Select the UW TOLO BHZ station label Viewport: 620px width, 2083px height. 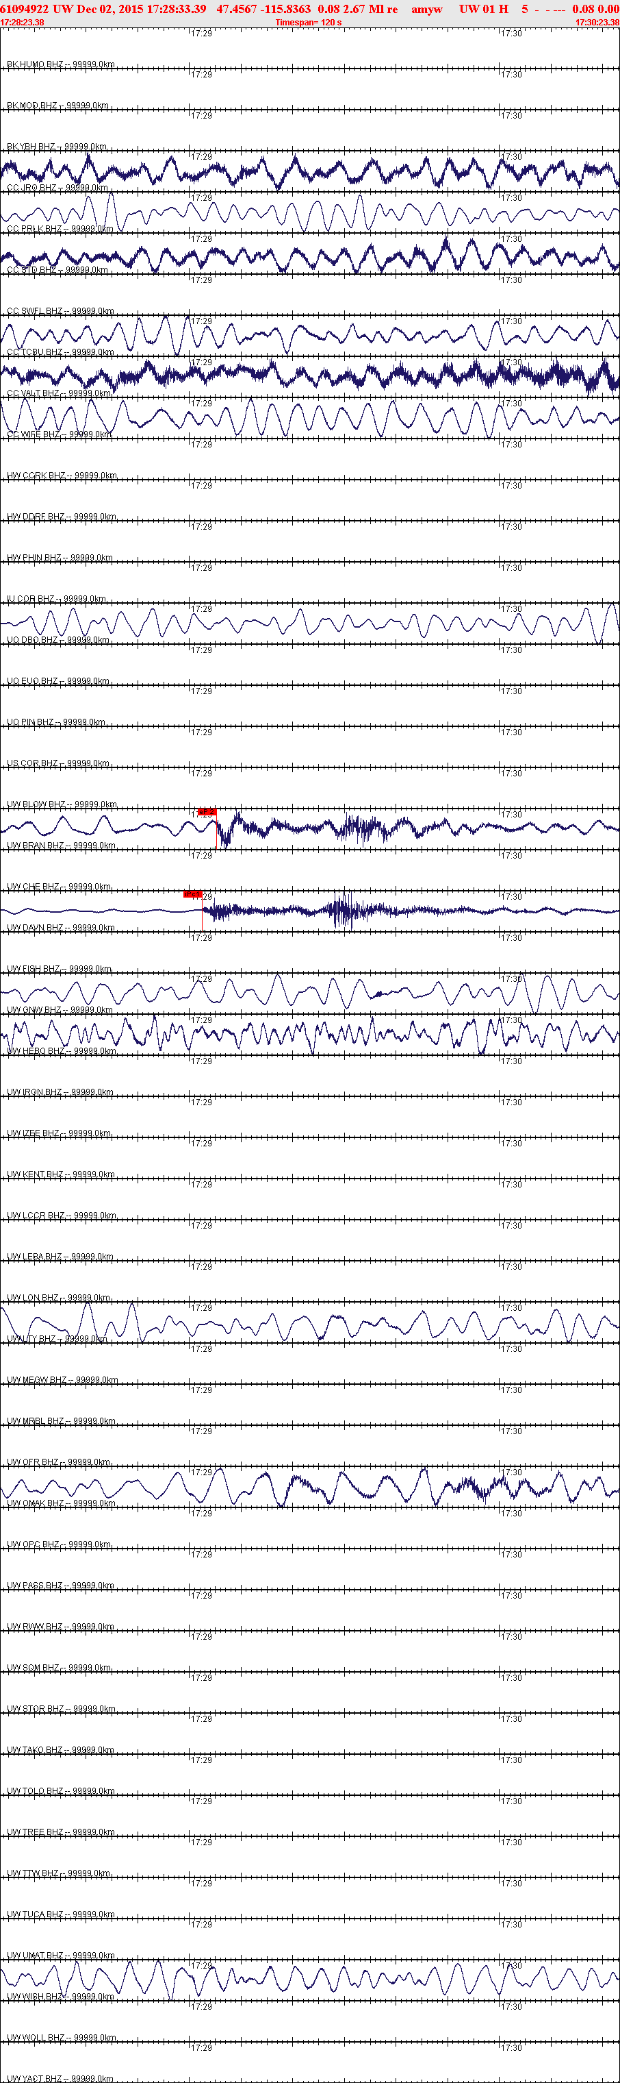pyautogui.click(x=60, y=1792)
